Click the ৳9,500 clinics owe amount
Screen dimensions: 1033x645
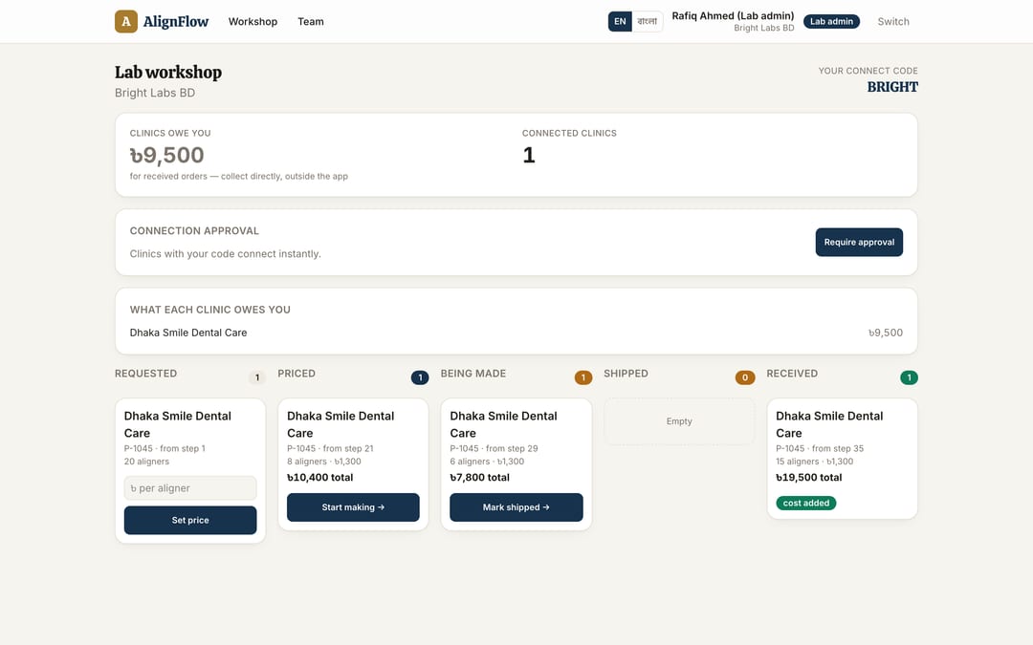click(x=166, y=155)
